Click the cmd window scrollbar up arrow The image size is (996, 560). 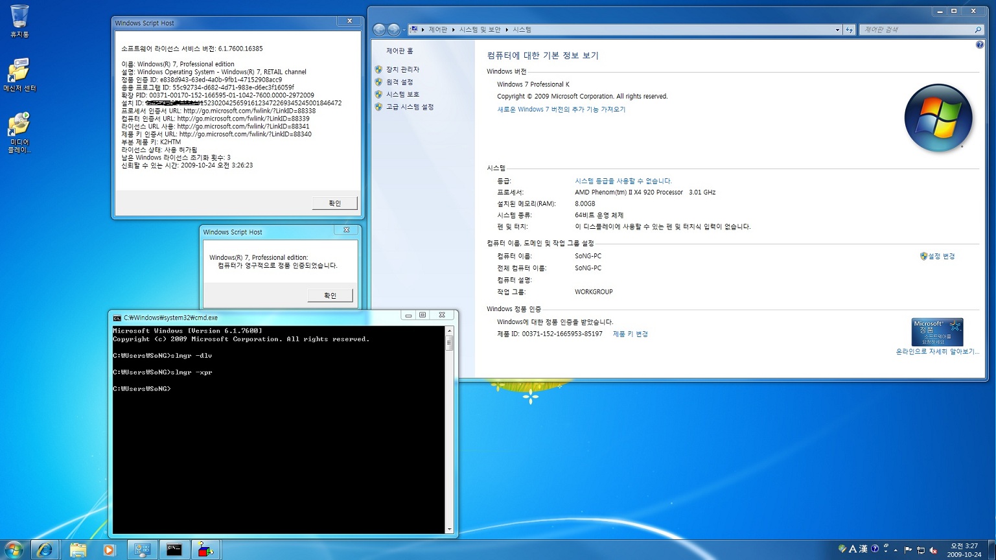point(449,331)
